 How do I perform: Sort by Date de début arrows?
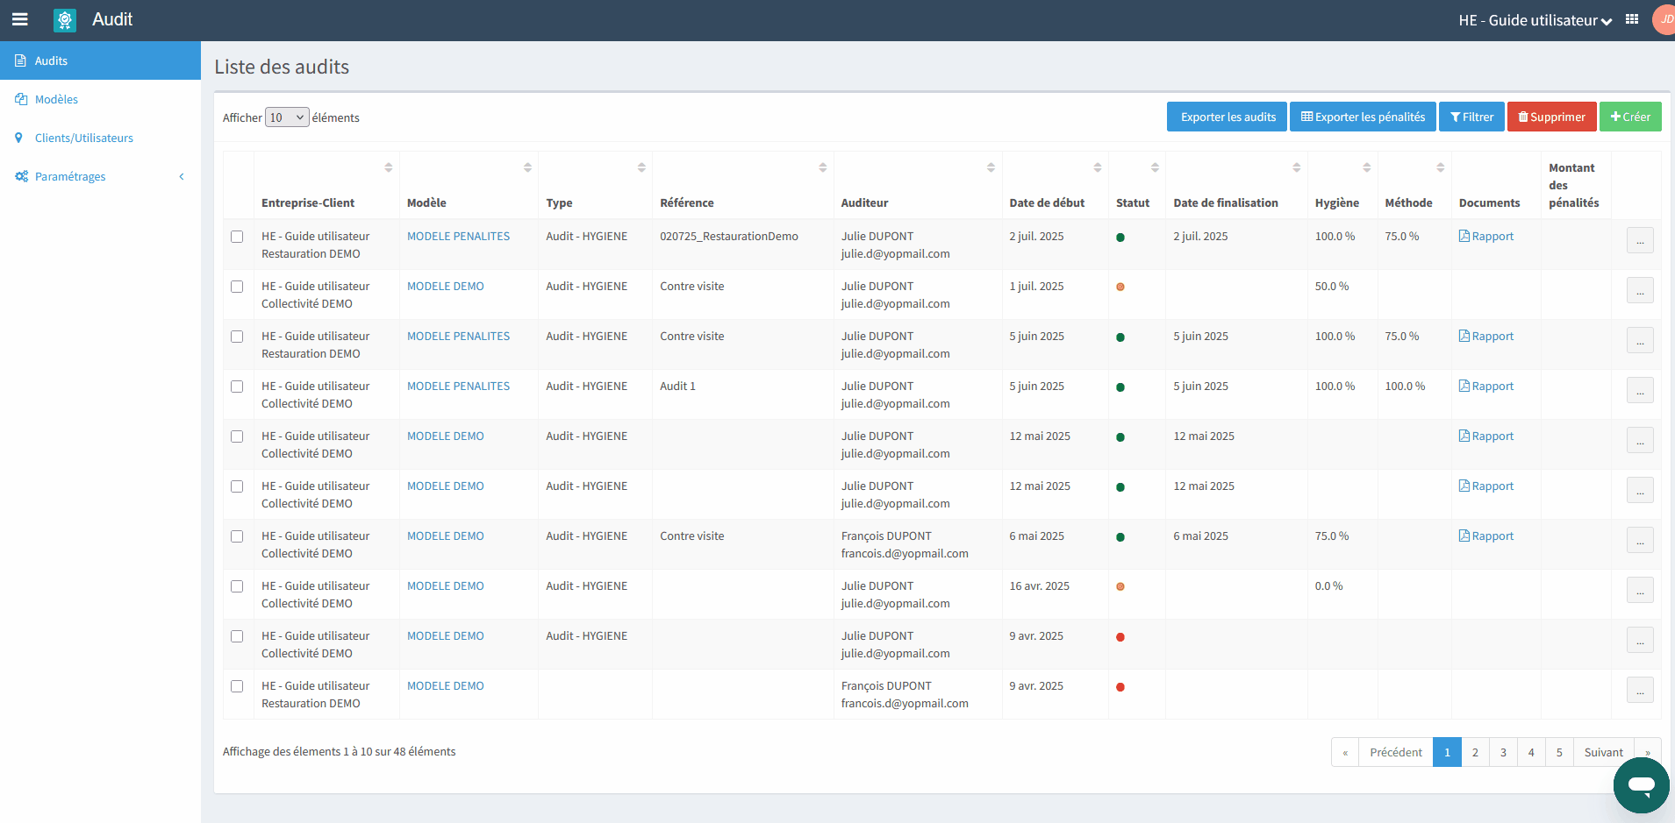coord(1098,167)
